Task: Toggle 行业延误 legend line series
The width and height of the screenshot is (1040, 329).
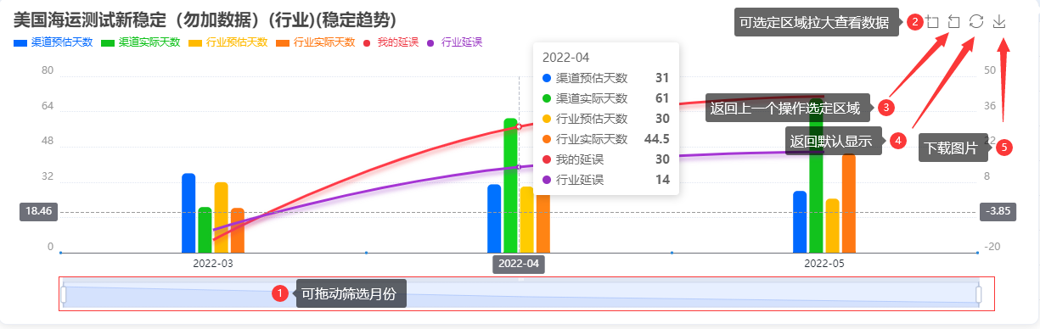Action: tap(455, 42)
